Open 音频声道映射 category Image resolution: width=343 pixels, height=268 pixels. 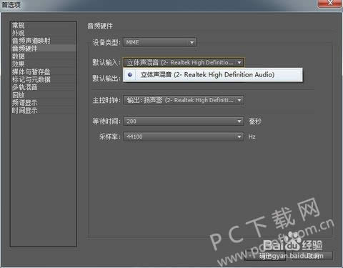click(43, 41)
